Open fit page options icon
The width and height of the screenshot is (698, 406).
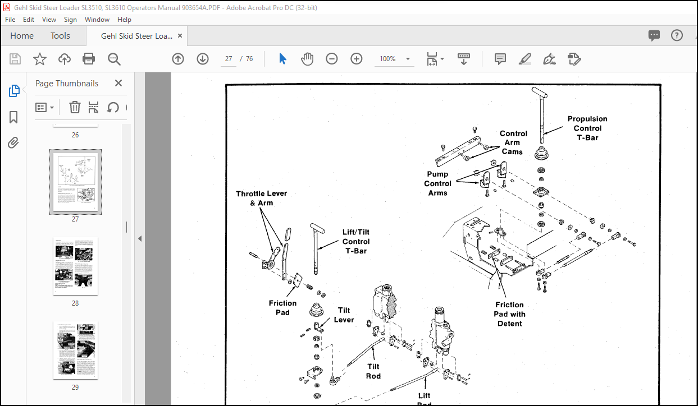(x=435, y=59)
